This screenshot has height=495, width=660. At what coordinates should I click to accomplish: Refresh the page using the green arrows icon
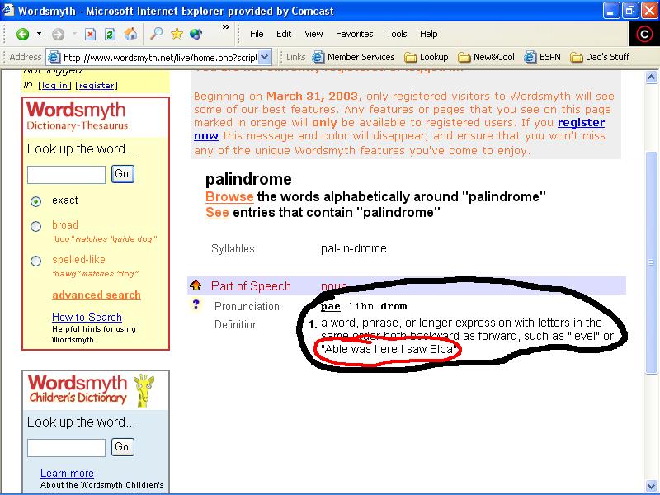pos(110,34)
